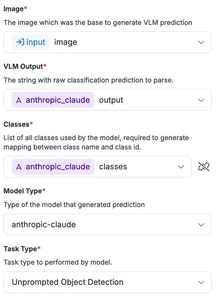Open the Model Type dropdown arrow
Viewport: 217px width, 297px height.
click(201, 224)
